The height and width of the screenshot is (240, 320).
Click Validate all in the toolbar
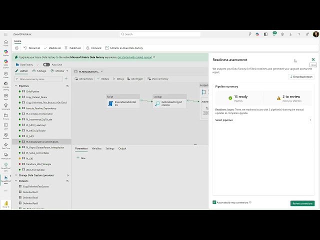[x=52, y=48]
